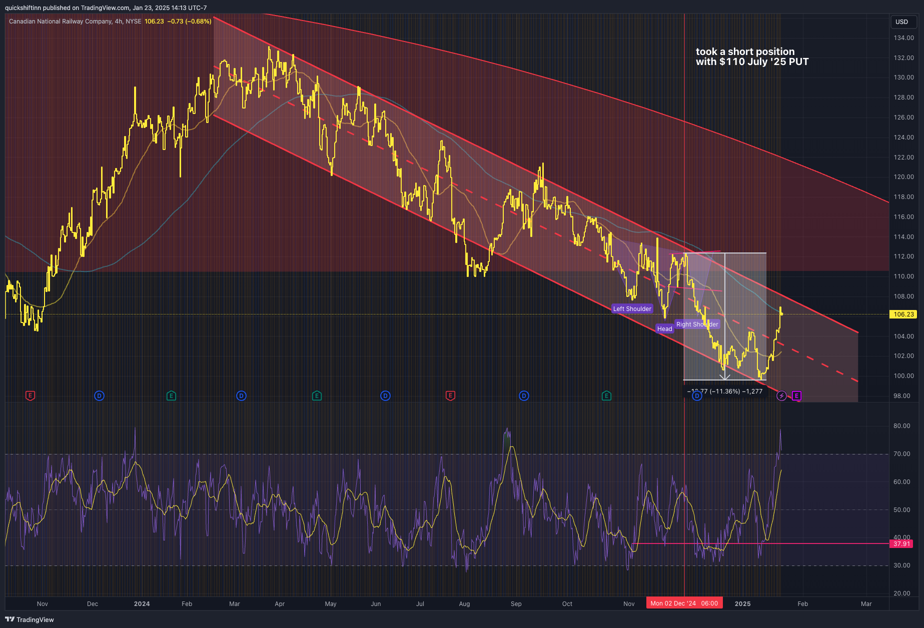
Task: Click the blue dividend marker near Jun 2024
Action: tap(385, 396)
